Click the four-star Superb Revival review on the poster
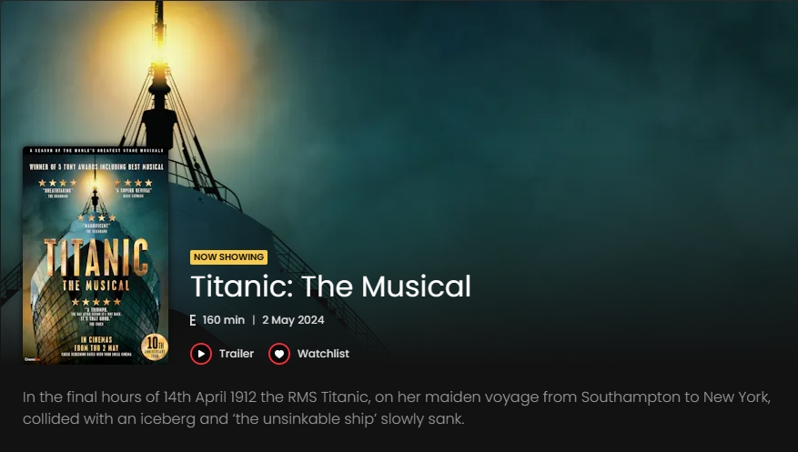 point(134,187)
